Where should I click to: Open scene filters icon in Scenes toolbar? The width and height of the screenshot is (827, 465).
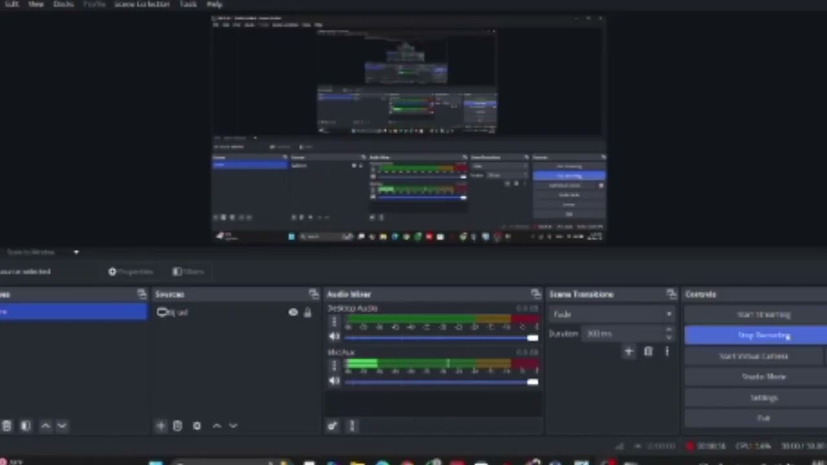tap(26, 426)
